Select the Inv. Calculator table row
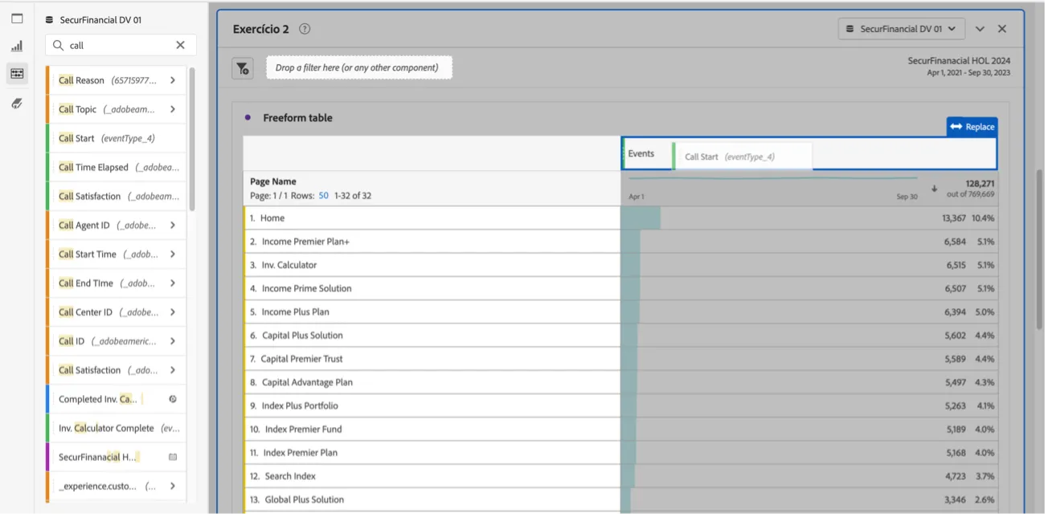Image resolution: width=1048 pixels, height=517 pixels. click(x=432, y=265)
